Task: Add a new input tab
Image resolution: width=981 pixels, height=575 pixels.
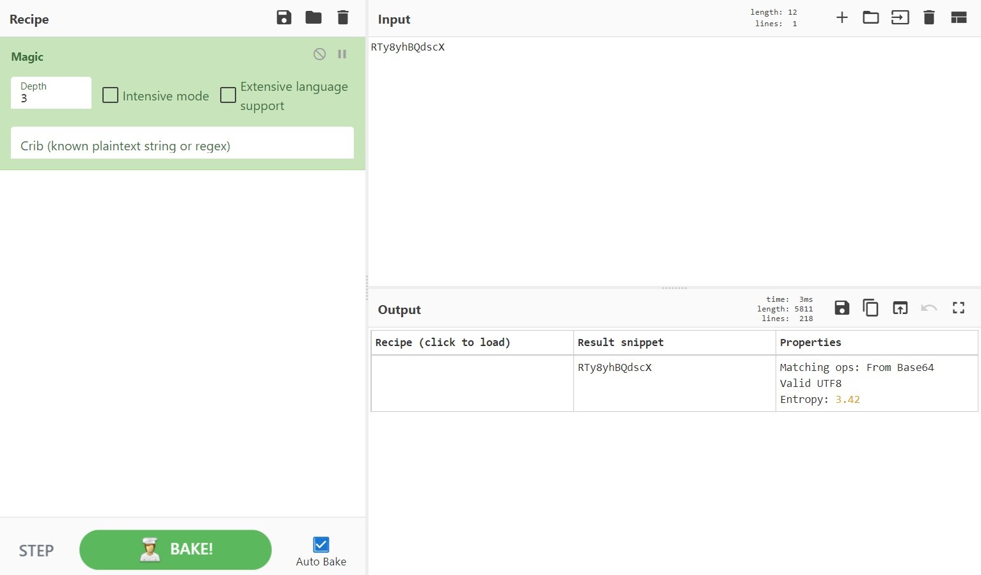Action: click(841, 18)
